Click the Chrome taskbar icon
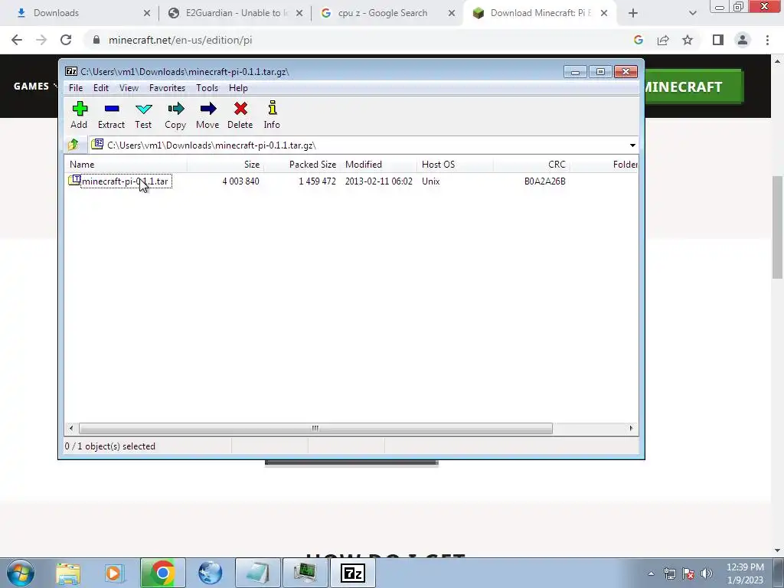784x588 pixels. [x=162, y=573]
